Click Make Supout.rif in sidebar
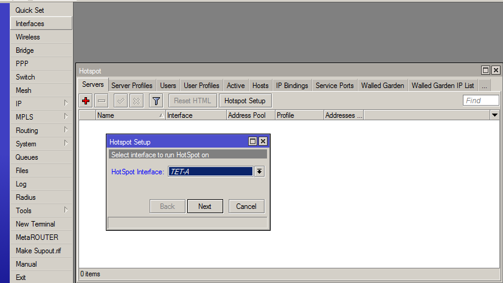Screen dimensions: 503x283 click(x=41, y=251)
